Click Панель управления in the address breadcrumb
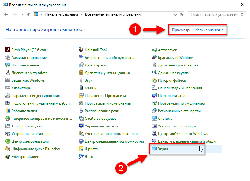 click(61, 15)
